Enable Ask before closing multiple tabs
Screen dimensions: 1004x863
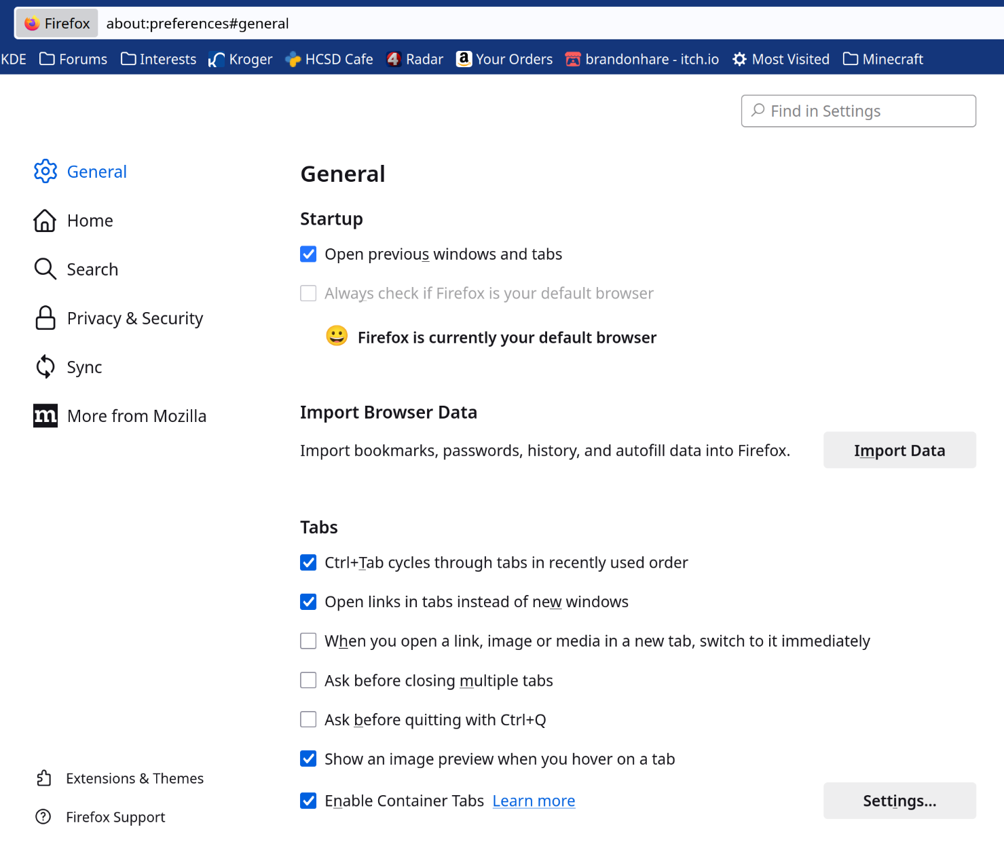tap(308, 680)
